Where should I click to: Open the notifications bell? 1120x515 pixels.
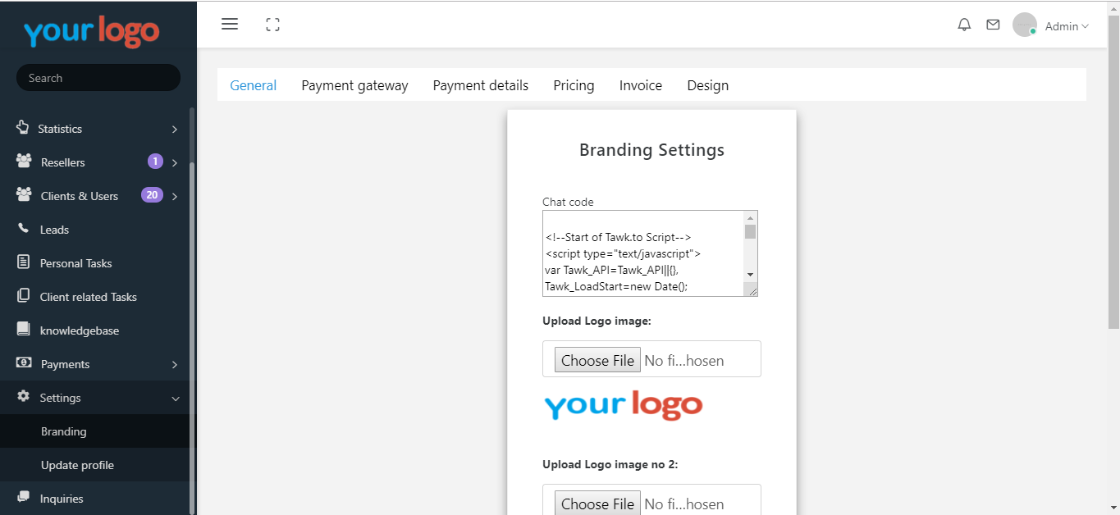point(964,25)
